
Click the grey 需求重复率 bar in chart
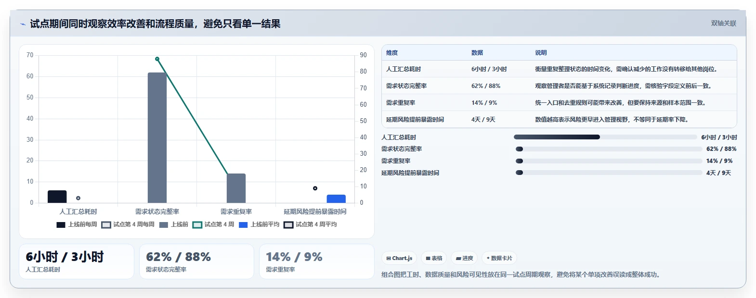pyautogui.click(x=236, y=188)
